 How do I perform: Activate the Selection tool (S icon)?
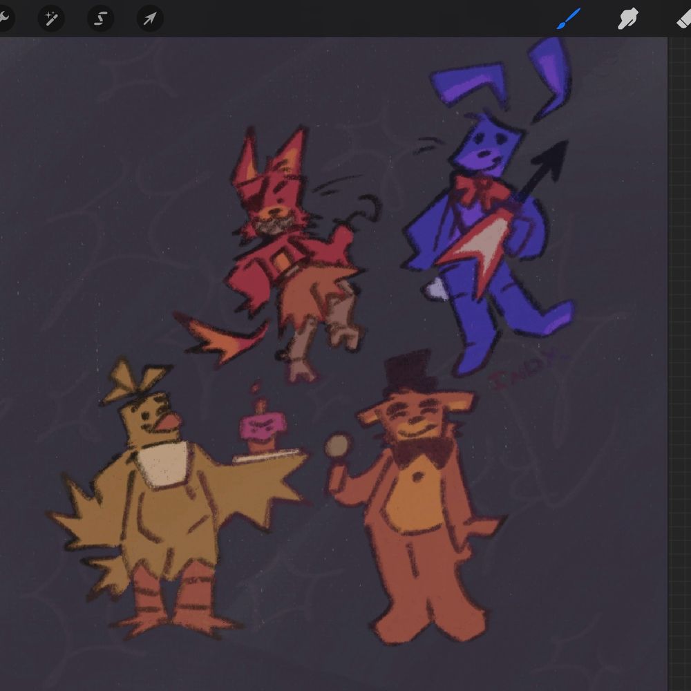100,19
